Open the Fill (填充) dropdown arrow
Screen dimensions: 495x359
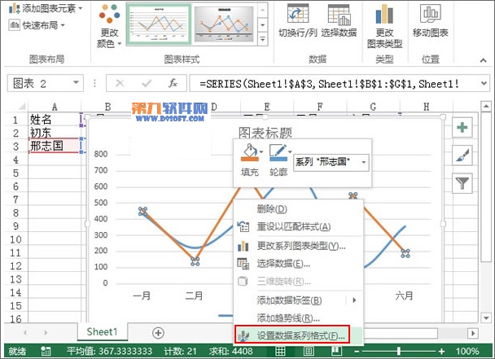(x=261, y=152)
